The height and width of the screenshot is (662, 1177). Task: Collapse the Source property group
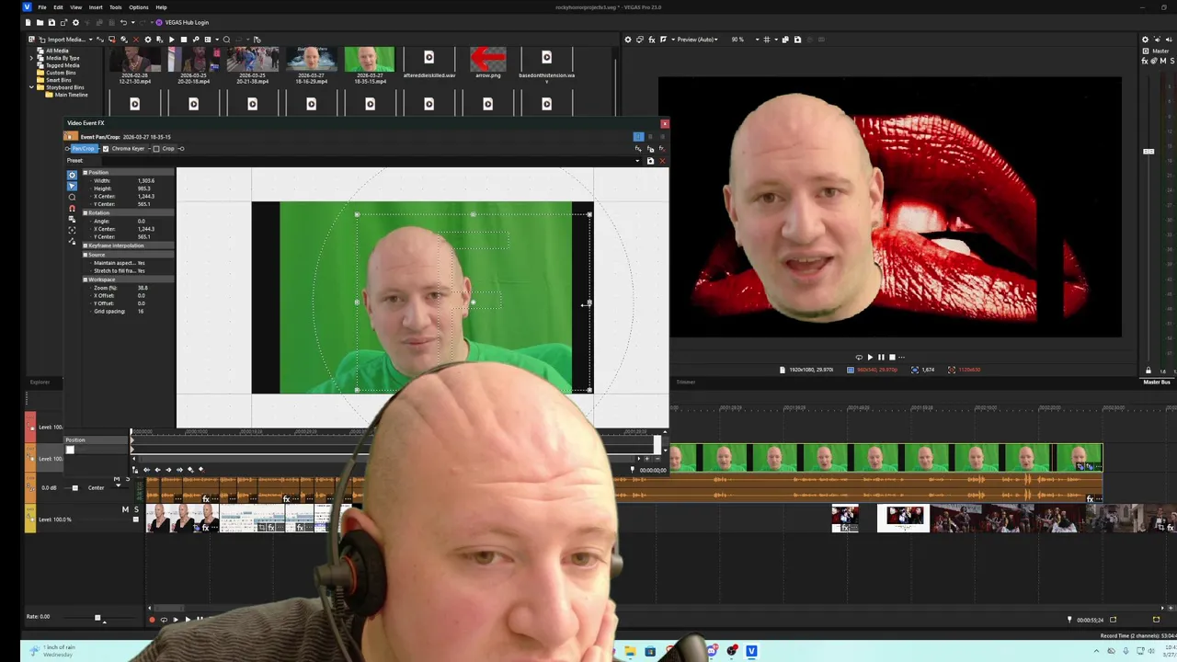coord(86,255)
